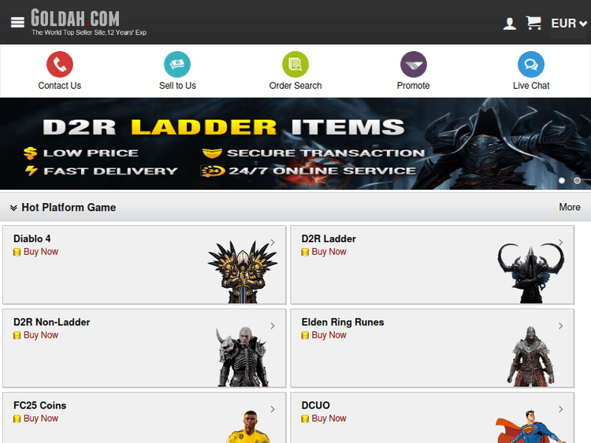This screenshot has height=443, width=591.
Task: Click the Sell to Us cash icon
Action: tap(177, 65)
